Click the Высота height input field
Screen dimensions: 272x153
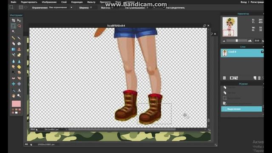click(x=115, y=8)
